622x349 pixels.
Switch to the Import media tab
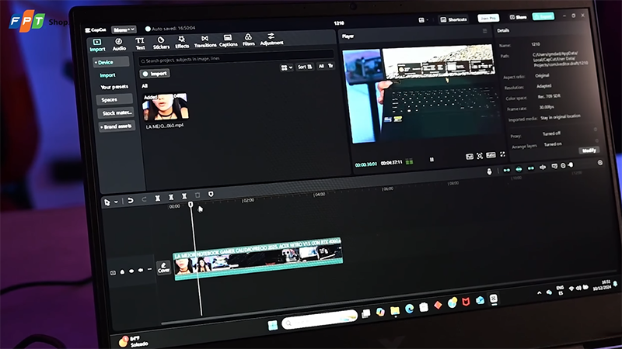[97, 45]
